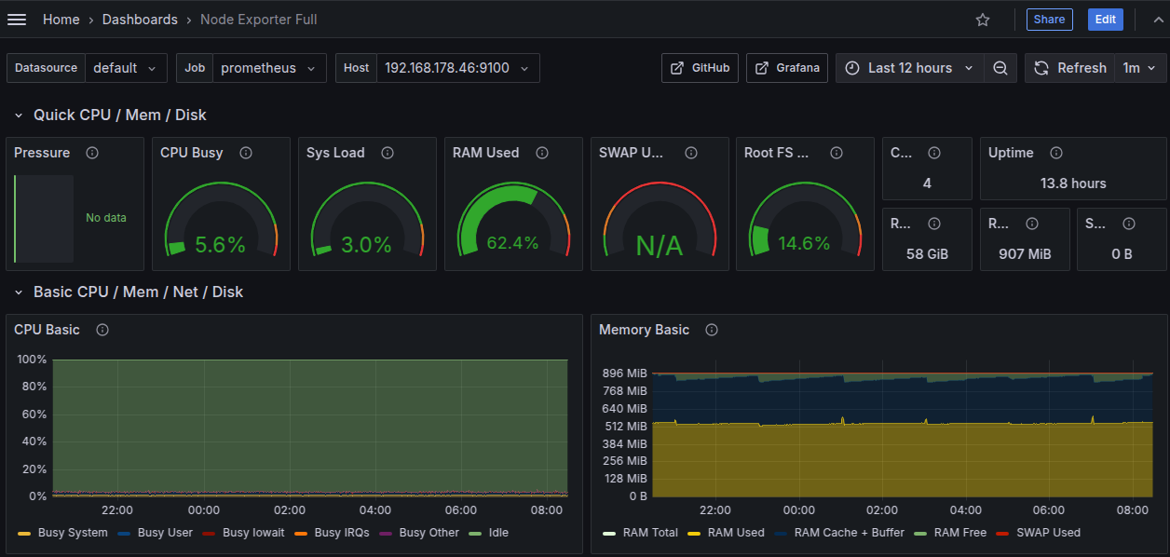Open the Last 12 hours time picker
The height and width of the screenshot is (557, 1170).
(x=909, y=68)
